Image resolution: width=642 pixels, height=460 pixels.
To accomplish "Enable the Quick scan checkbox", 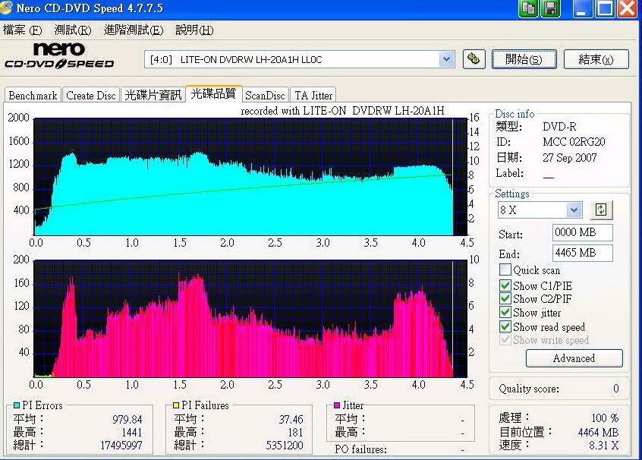I will tap(505, 270).
